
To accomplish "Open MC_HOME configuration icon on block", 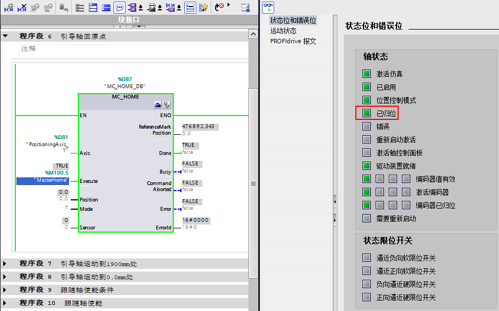I will [158, 105].
